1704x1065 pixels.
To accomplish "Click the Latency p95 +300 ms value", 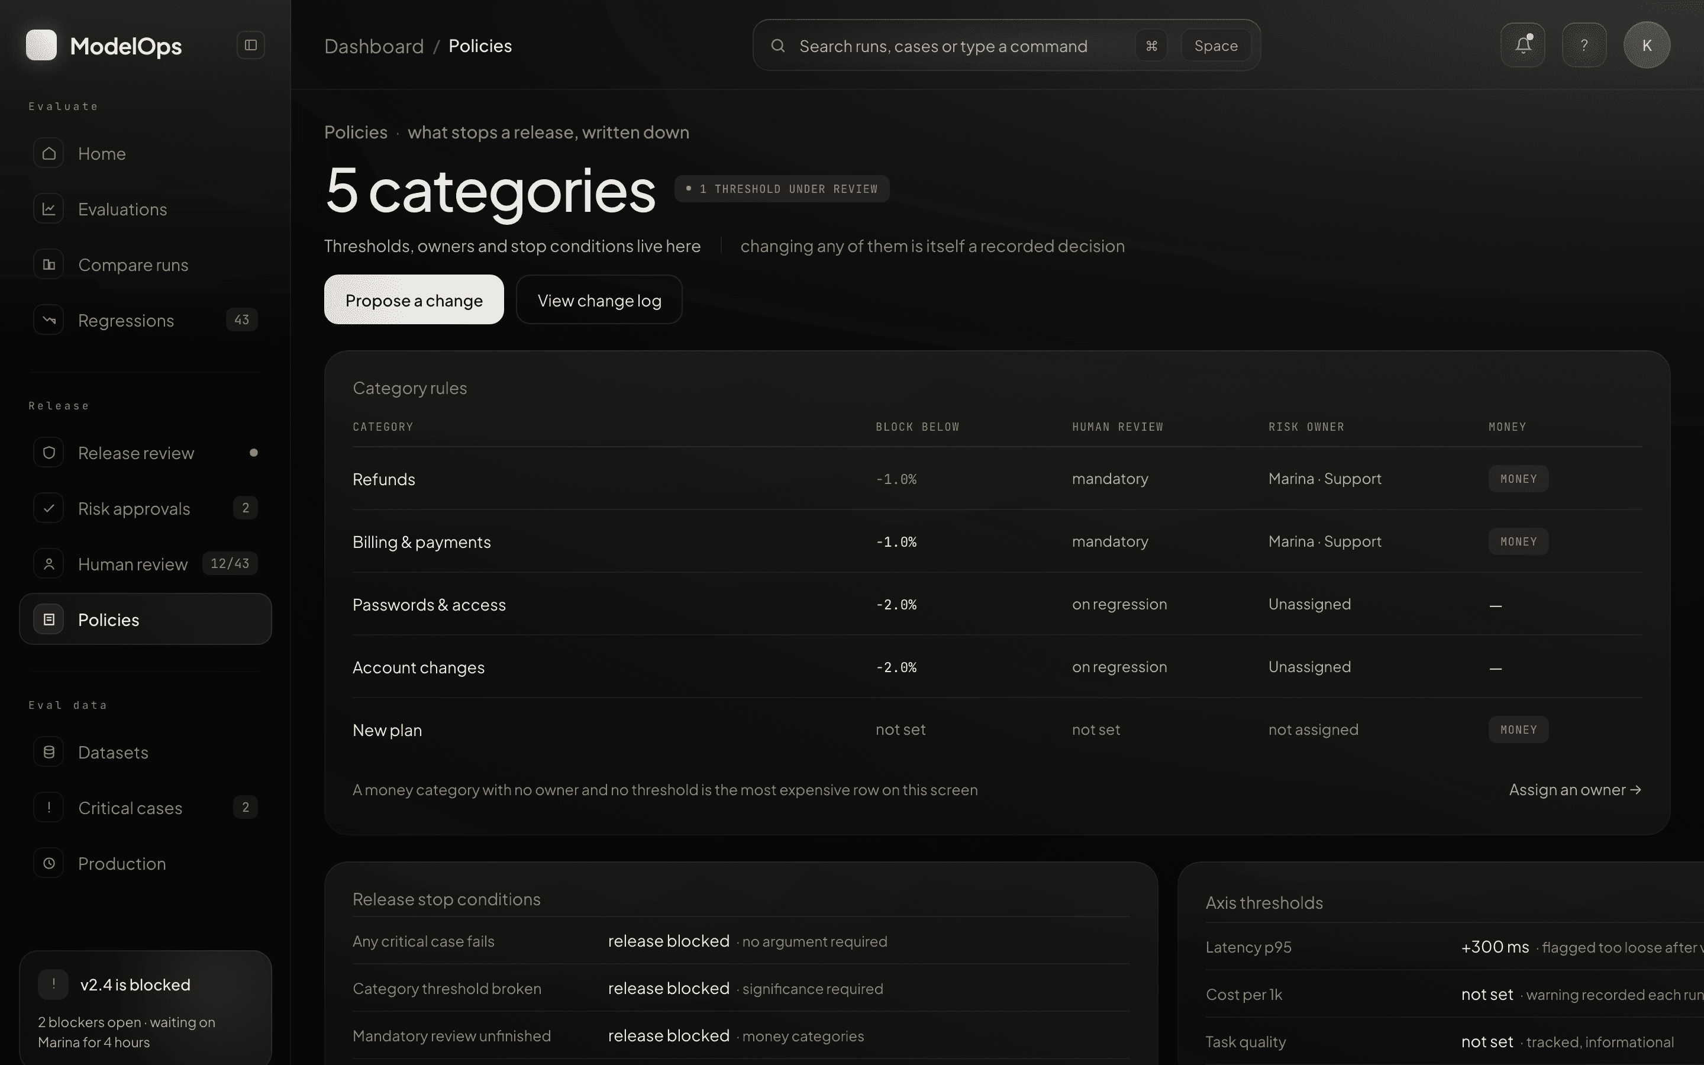I will point(1495,947).
